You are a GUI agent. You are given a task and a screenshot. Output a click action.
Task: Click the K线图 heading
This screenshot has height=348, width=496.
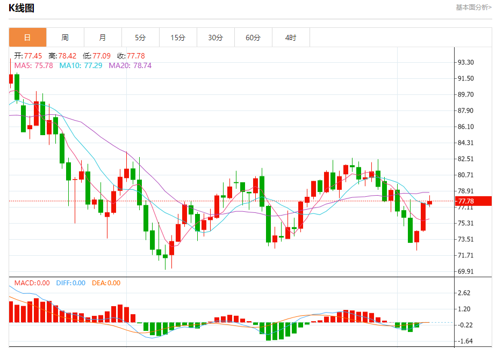(x=21, y=8)
